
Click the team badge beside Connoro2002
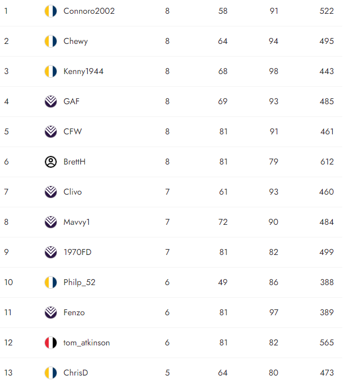tap(51, 11)
